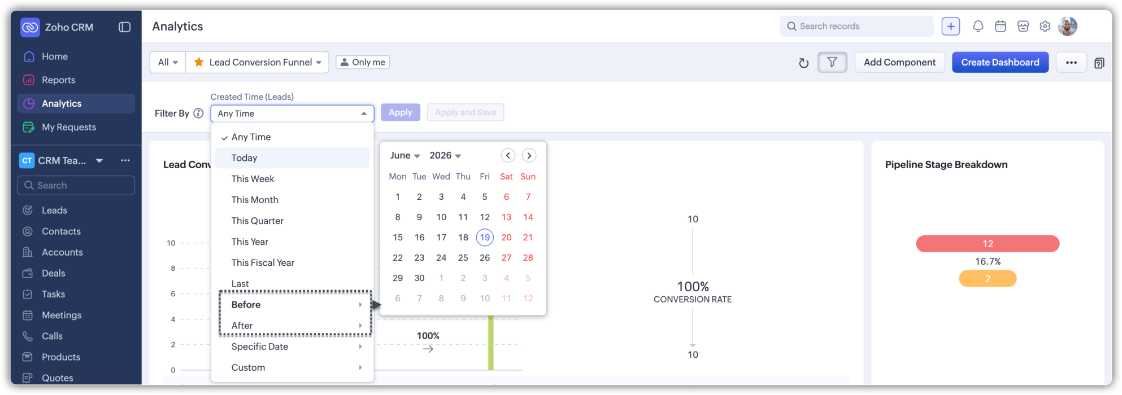Click the Create Dashboard button
The height and width of the screenshot is (395, 1122).
point(1000,62)
